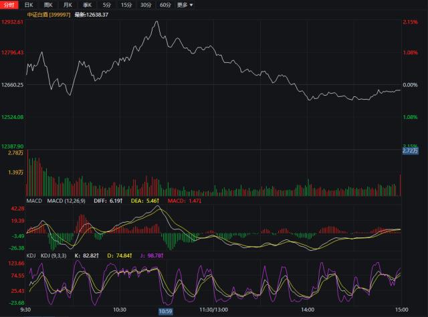The height and width of the screenshot is (317, 428).
Task: Click the price peak on intraday line
Action: 156,21
